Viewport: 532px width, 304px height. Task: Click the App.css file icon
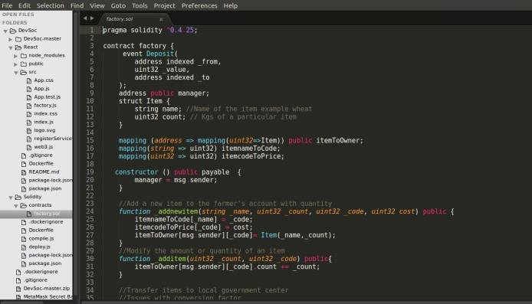tap(29, 80)
